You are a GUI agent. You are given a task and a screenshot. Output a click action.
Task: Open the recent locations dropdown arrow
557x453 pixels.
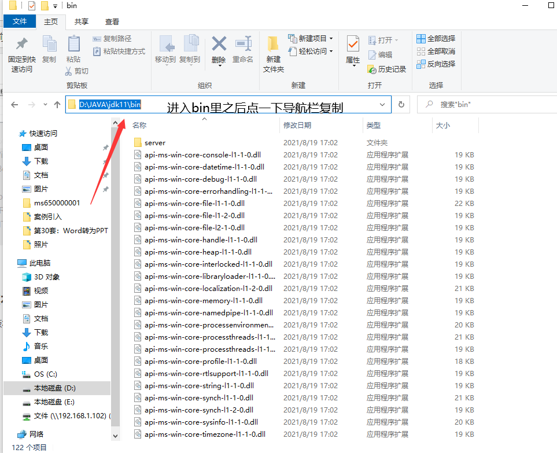[x=45, y=105]
